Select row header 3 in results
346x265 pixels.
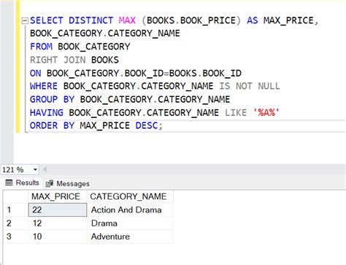(x=16, y=237)
